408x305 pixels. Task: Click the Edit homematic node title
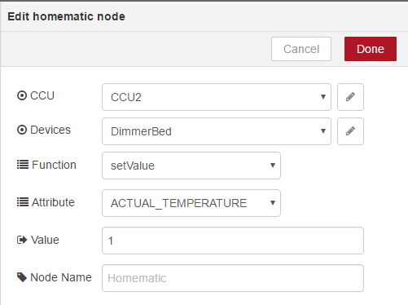coord(66,16)
